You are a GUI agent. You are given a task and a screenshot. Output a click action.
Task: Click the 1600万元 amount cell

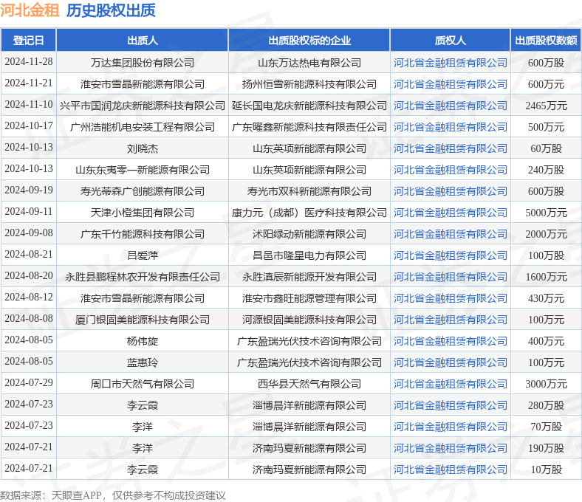[x=546, y=277]
